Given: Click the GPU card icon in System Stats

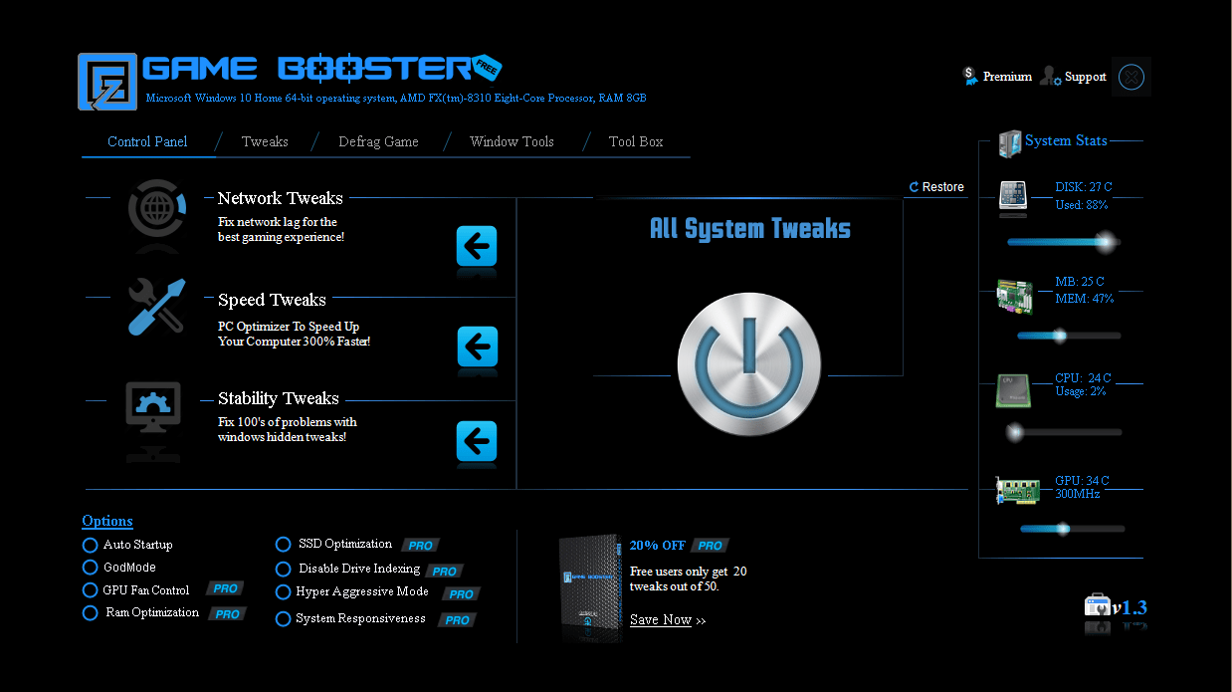Looking at the screenshot, I should [x=1016, y=490].
